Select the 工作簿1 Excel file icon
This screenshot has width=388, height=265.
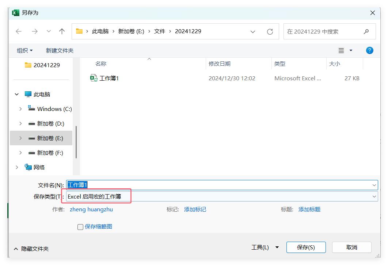[94, 78]
